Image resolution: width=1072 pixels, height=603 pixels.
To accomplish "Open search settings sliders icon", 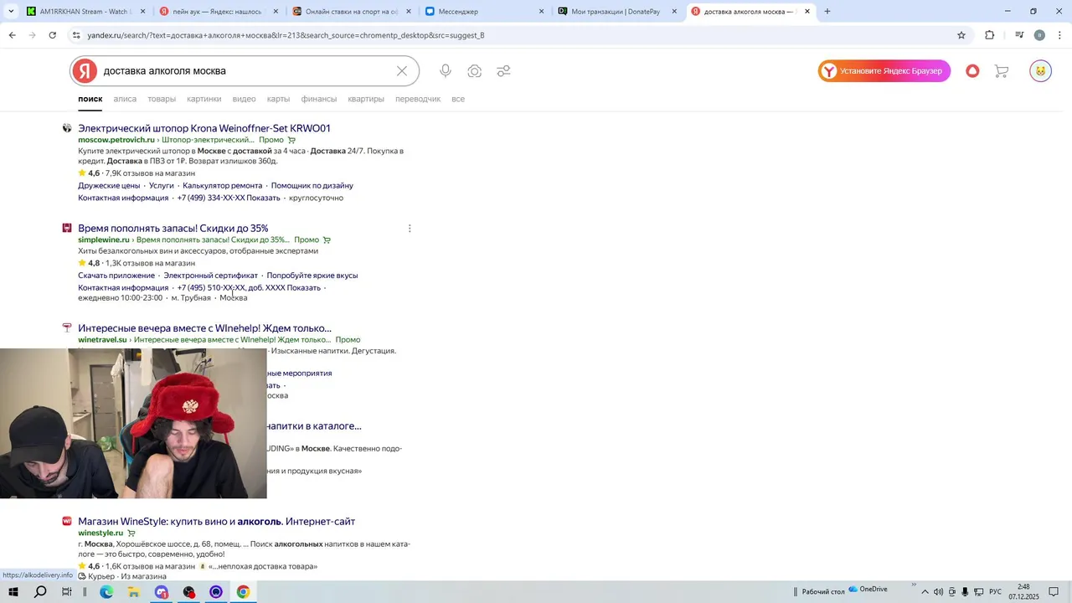I will tap(503, 71).
